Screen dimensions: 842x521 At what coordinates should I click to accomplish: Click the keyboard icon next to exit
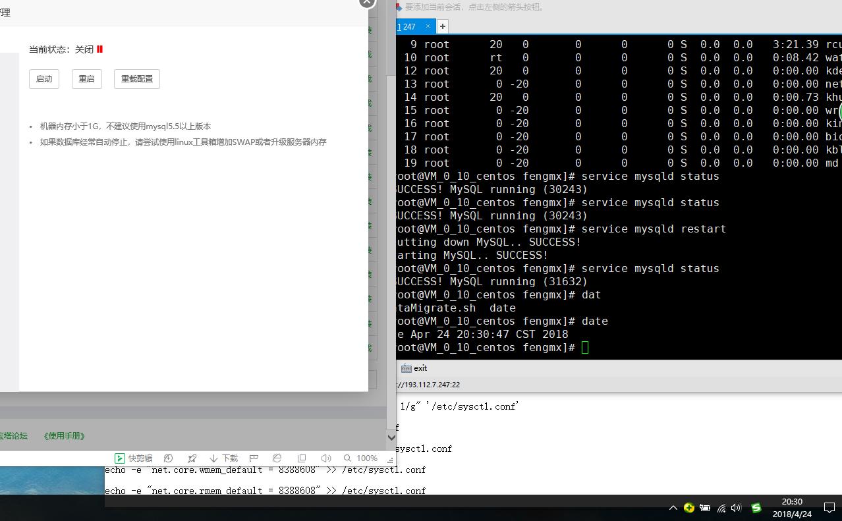click(406, 368)
